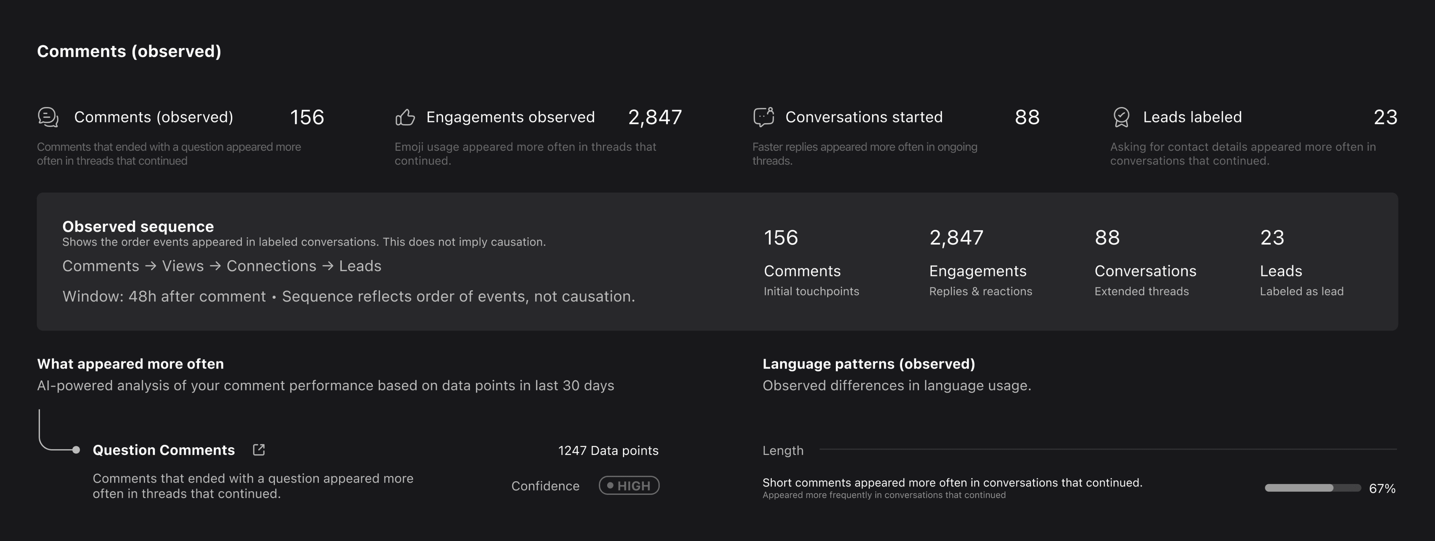Click the Window: 48h after comment text
1435x541 pixels.
pos(164,296)
